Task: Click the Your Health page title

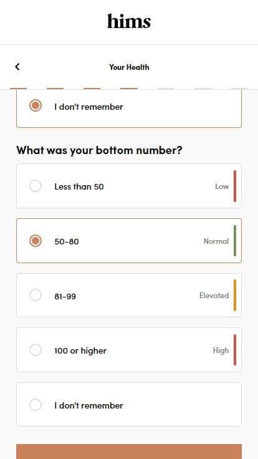Action: pos(129,67)
